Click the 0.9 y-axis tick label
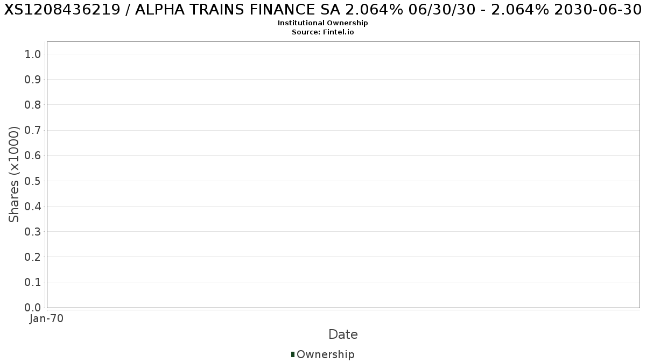The width and height of the screenshot is (646, 363). pyautogui.click(x=33, y=80)
